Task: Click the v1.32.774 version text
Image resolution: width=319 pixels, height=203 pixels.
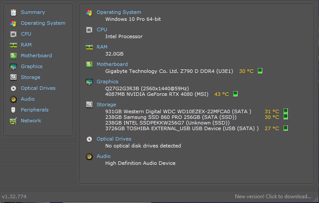Action: (x=14, y=196)
